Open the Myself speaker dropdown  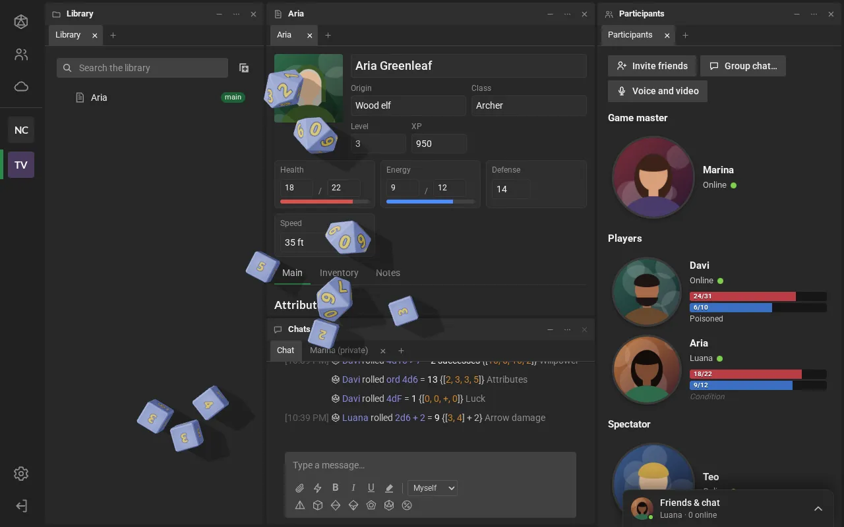click(x=433, y=488)
